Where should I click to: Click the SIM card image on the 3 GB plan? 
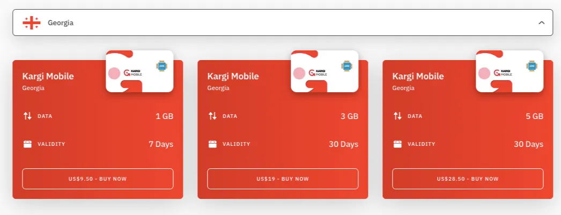pyautogui.click(x=324, y=71)
